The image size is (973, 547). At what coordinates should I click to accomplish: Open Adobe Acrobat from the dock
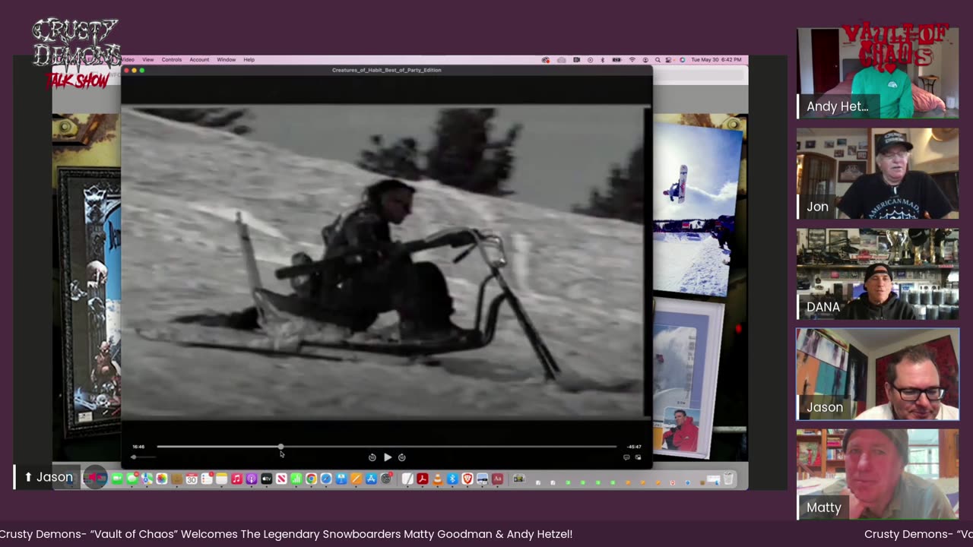[x=422, y=479]
